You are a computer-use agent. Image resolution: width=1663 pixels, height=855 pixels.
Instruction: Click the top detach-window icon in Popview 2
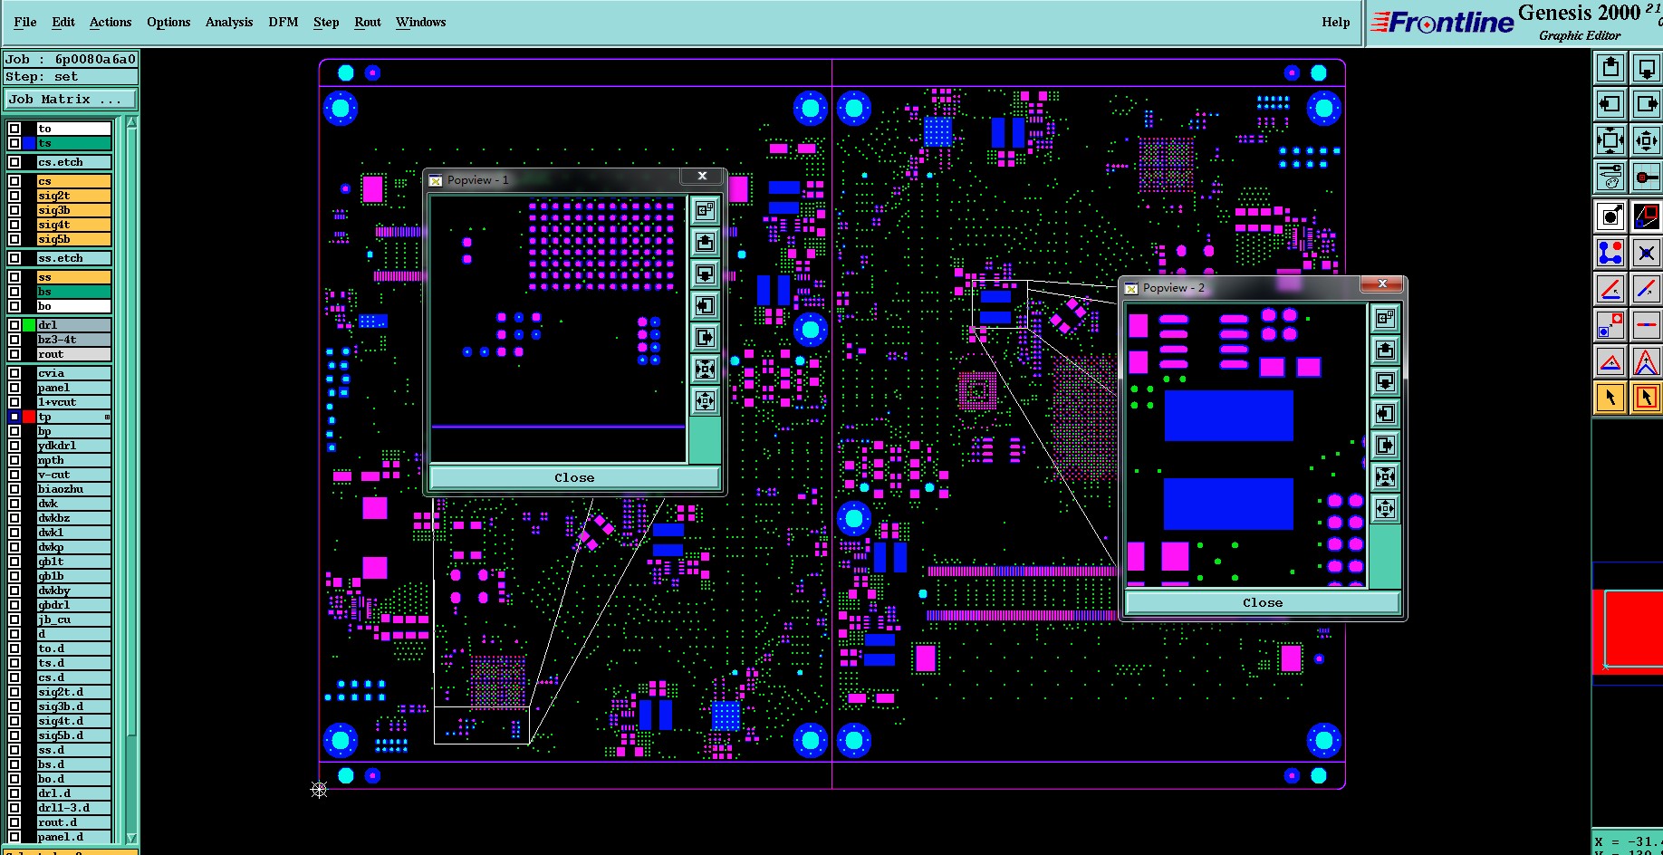pos(1385,318)
